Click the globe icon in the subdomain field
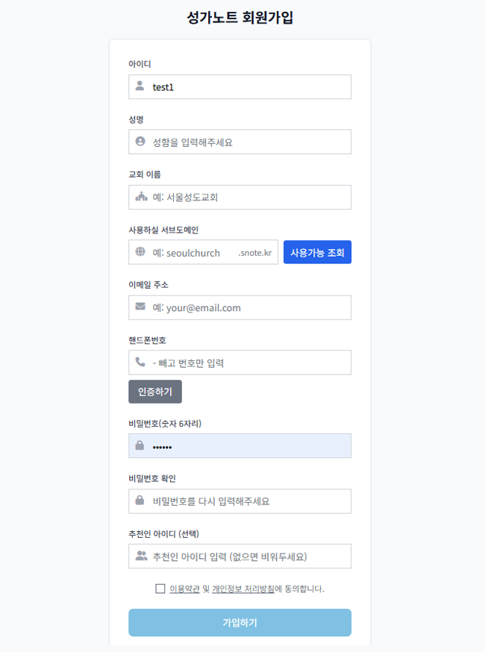The image size is (485, 652). pos(142,252)
